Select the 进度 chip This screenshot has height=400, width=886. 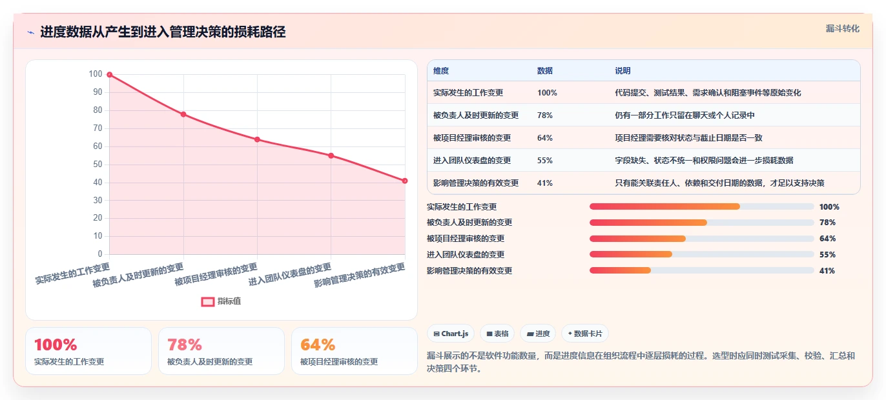[x=538, y=334]
